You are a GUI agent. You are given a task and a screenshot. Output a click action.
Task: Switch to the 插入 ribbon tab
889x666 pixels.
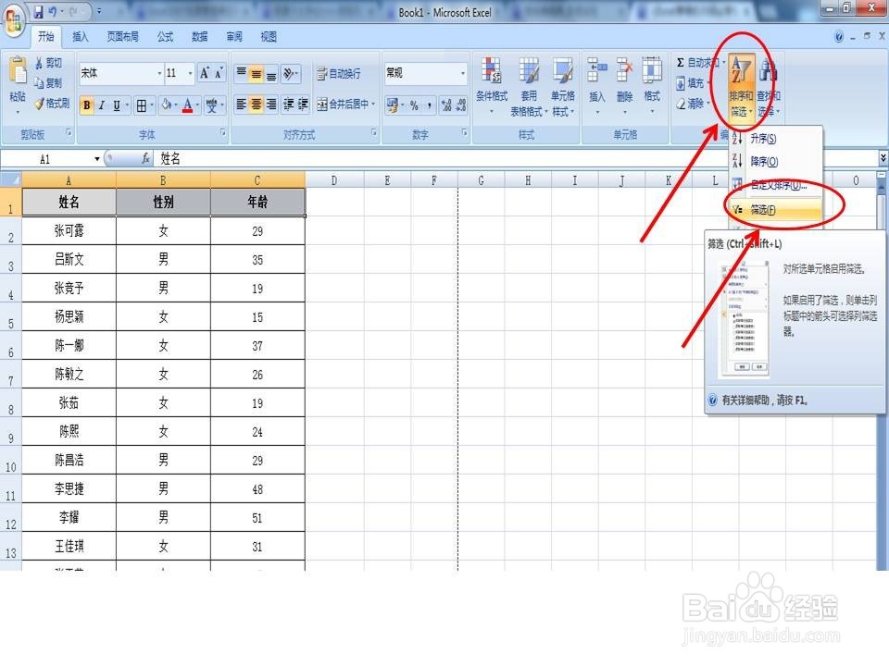(80, 37)
